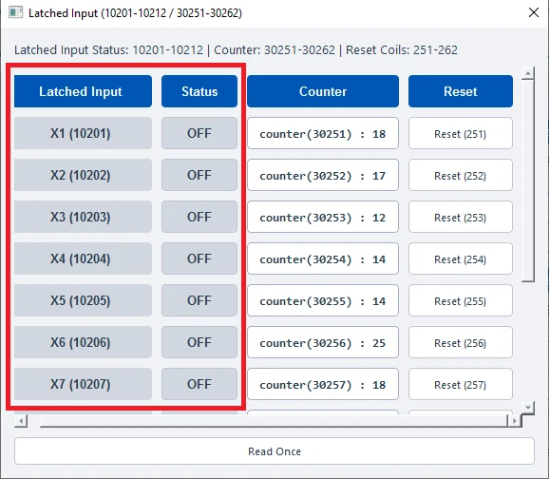The height and width of the screenshot is (479, 550).
Task: Select the X5 (10205) input label
Action: 84,300
